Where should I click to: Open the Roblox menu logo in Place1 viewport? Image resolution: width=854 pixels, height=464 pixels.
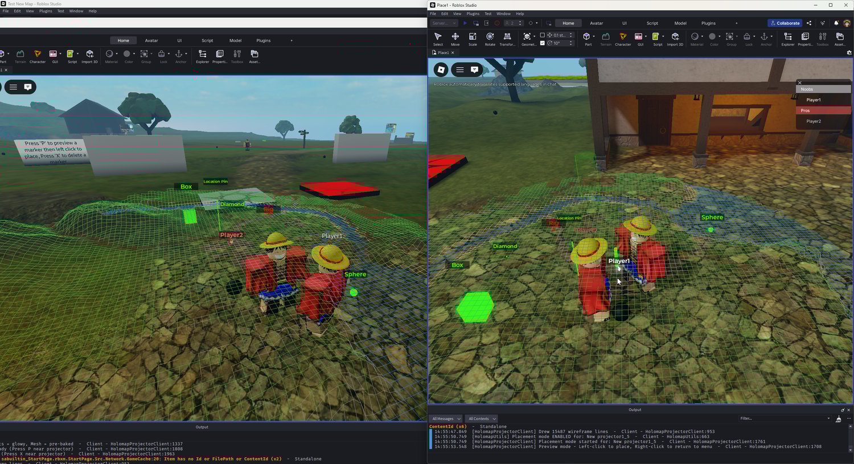[x=441, y=69]
